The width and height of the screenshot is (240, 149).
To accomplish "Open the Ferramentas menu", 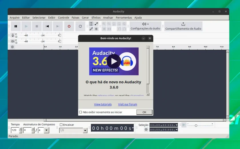I will pos(124,18).
